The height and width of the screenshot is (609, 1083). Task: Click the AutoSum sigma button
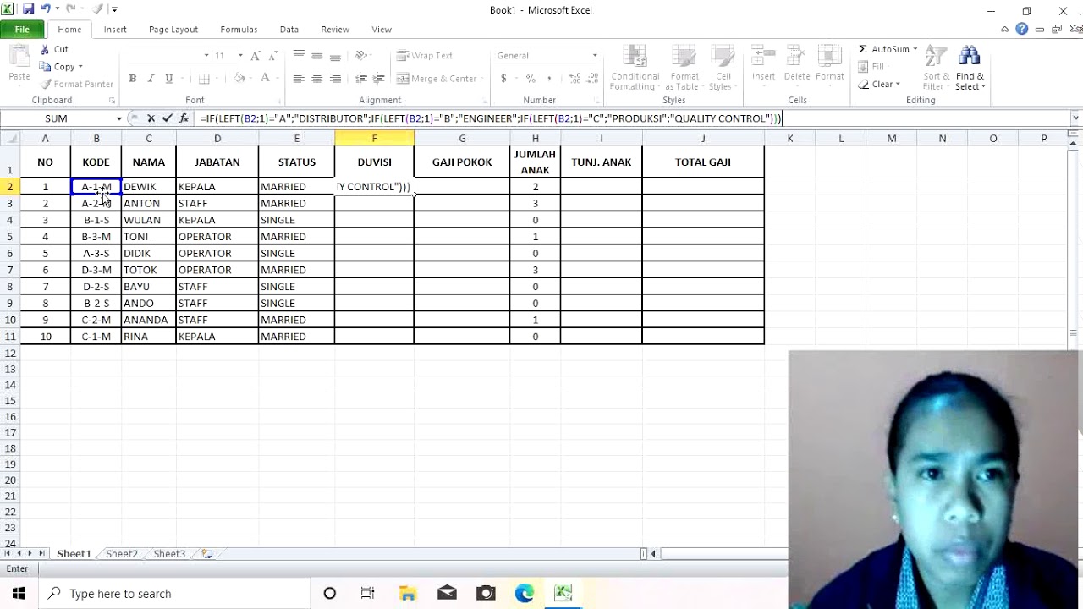coord(883,50)
